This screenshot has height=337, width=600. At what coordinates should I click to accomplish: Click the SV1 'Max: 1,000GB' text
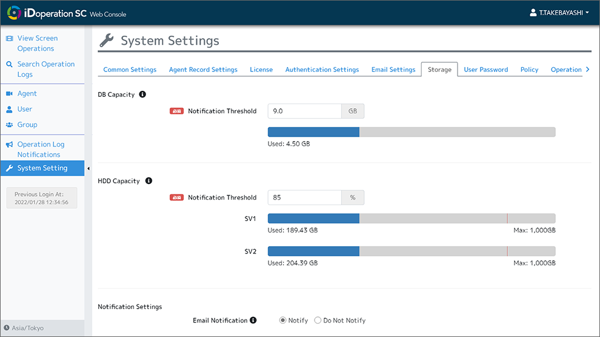(535, 231)
